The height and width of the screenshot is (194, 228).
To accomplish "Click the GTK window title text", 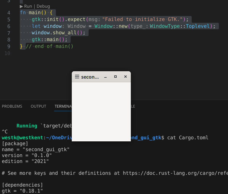I will [90, 77].
